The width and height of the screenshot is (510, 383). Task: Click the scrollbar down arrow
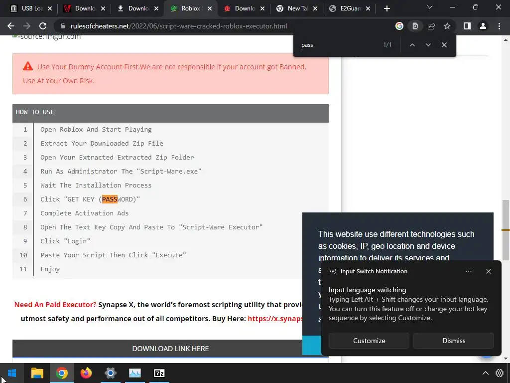click(x=506, y=359)
